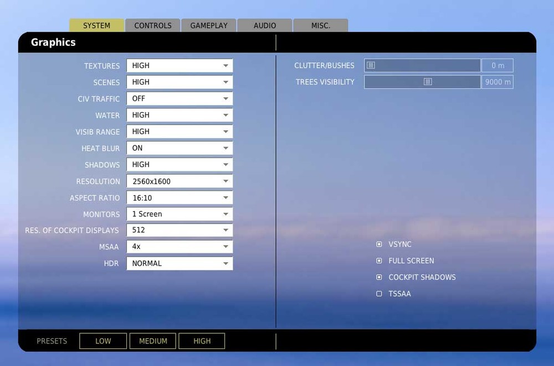Open the CIV TRAFFIC dropdown

coord(179,99)
